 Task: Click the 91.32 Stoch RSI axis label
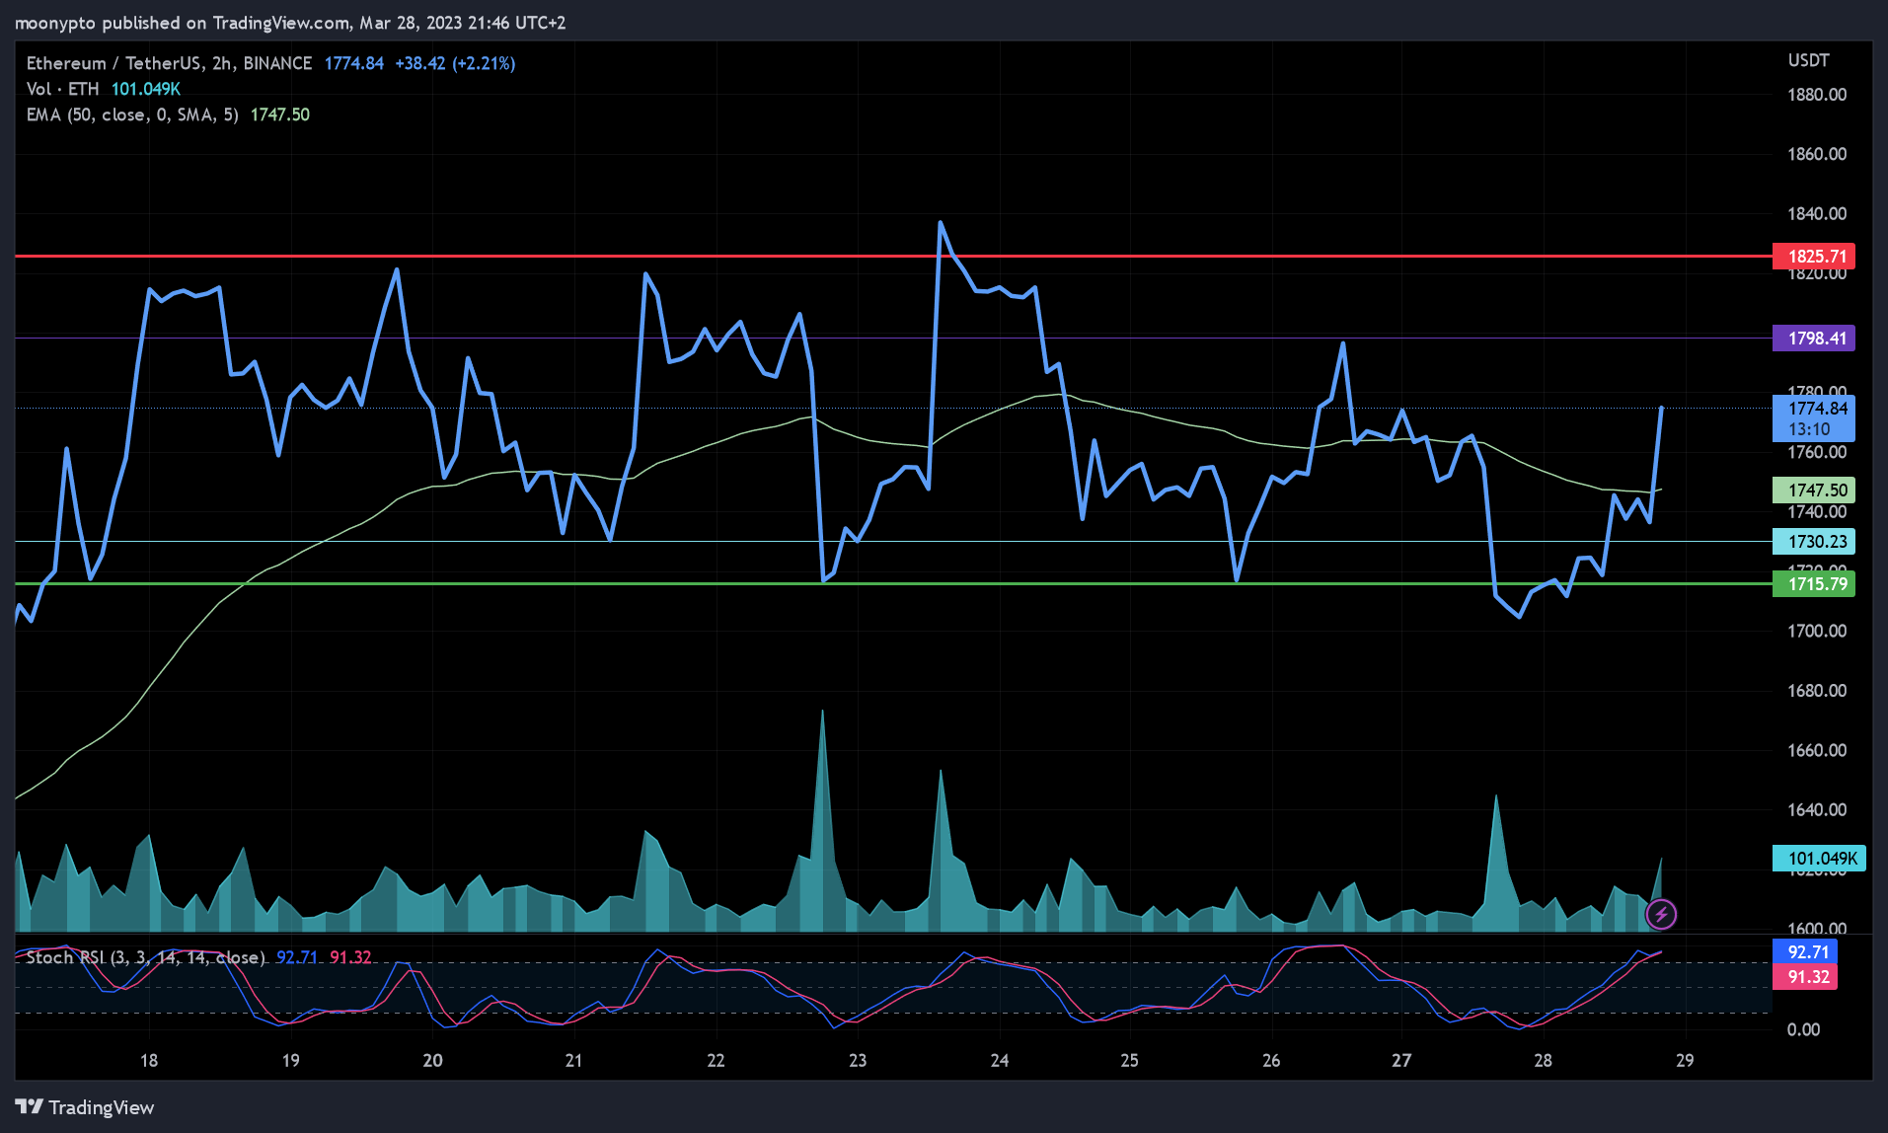click(1805, 977)
